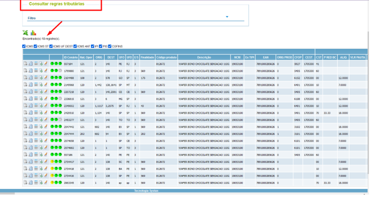Sort by Nat. Oper column header
The width and height of the screenshot is (371, 198).
pyautogui.click(x=86, y=57)
